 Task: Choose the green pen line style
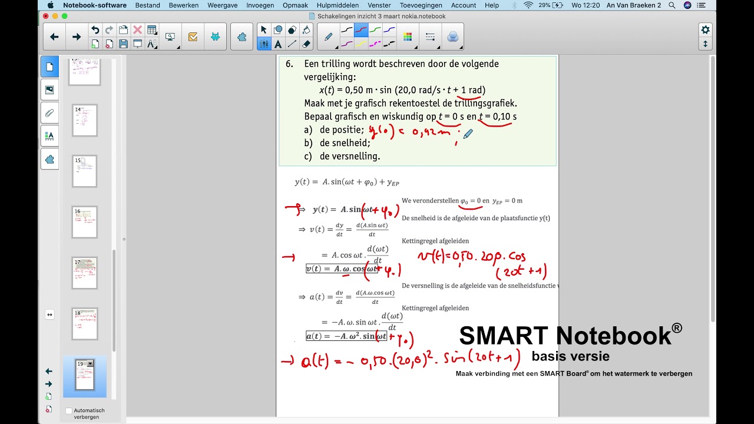click(375, 30)
